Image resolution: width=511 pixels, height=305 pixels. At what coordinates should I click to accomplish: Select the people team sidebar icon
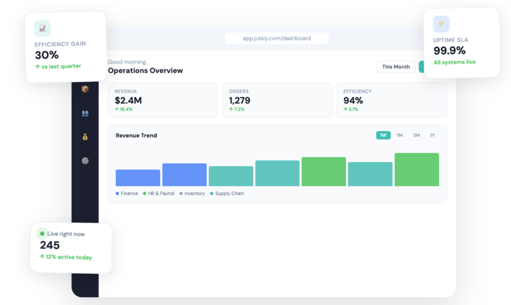85,113
